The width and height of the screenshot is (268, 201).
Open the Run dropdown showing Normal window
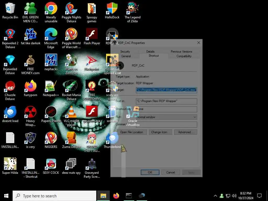pos(166,117)
